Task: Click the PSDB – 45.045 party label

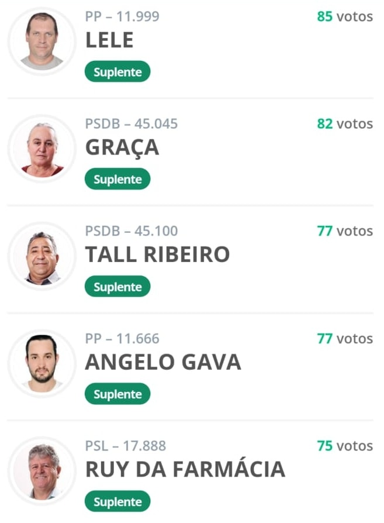Action: (132, 124)
